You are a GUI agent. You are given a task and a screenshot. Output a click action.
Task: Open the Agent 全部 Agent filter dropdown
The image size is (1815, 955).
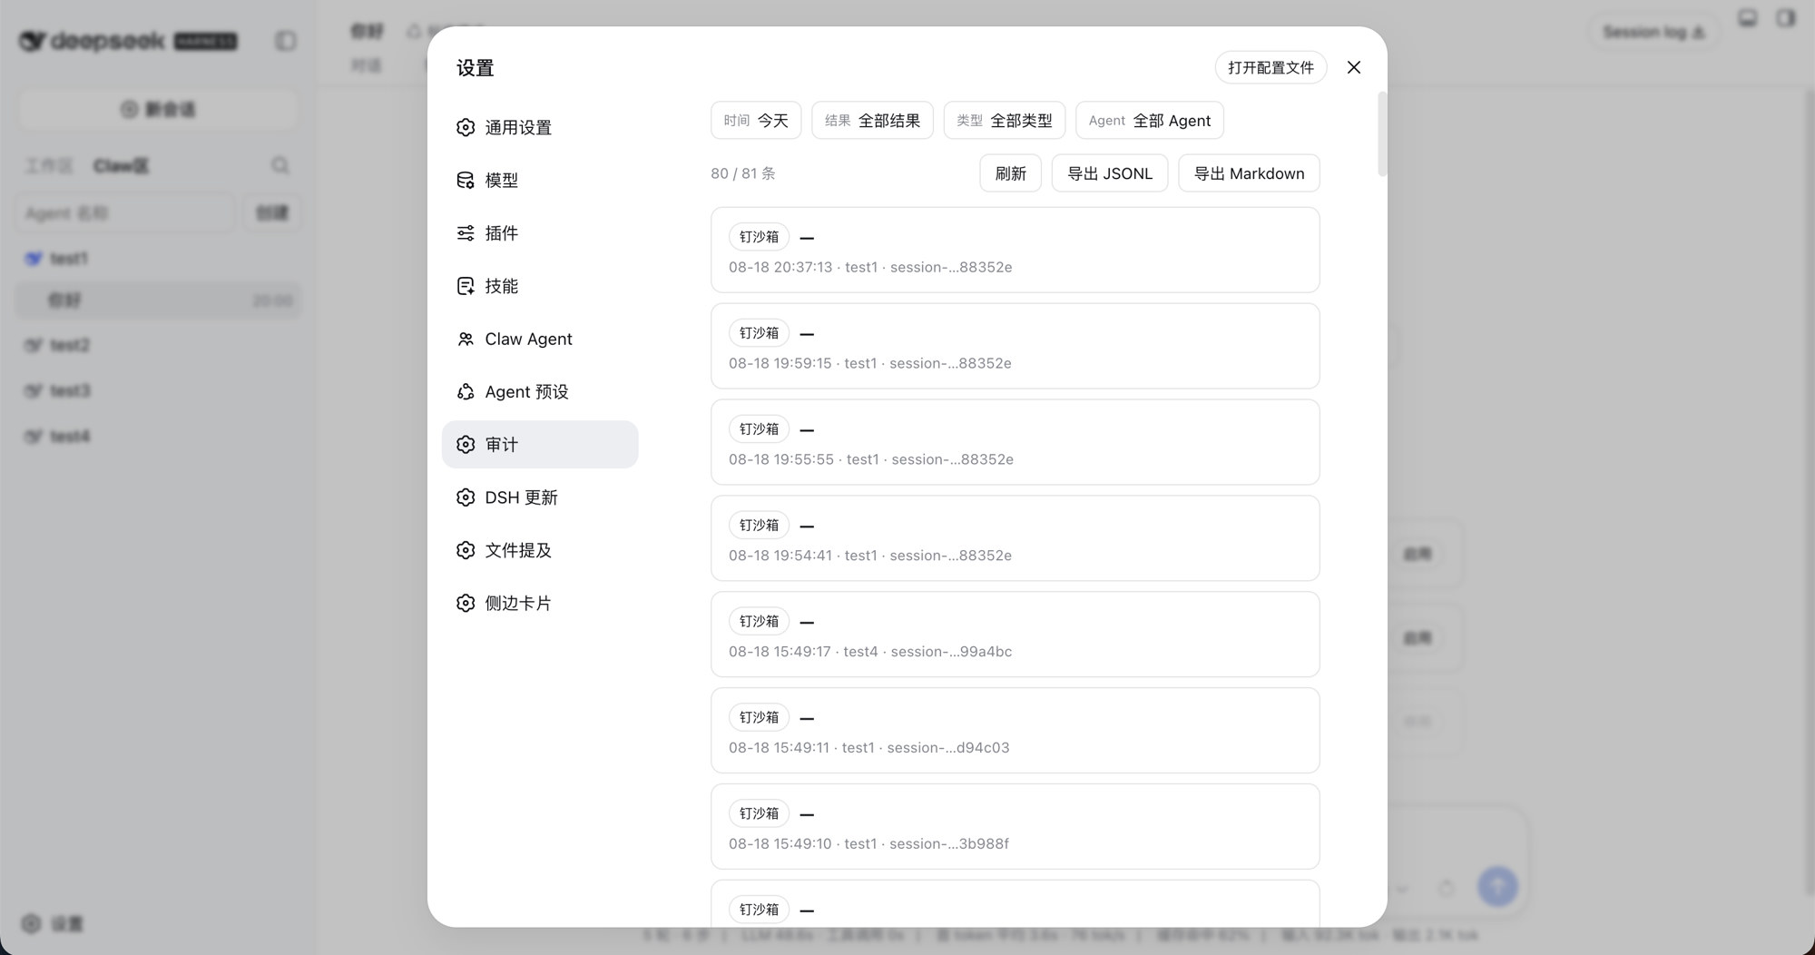click(x=1150, y=120)
